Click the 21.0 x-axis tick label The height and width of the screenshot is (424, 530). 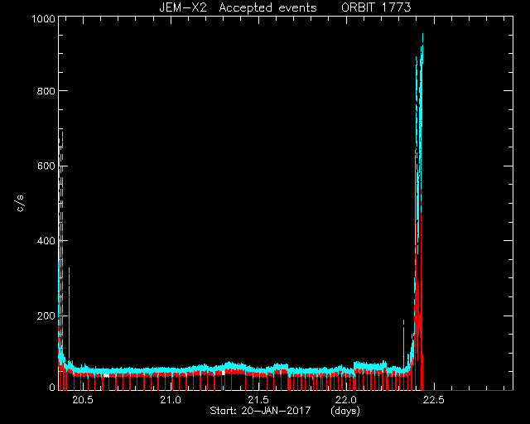click(x=171, y=400)
